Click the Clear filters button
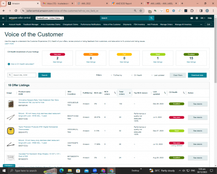The image size is (217, 174). (x=178, y=75)
